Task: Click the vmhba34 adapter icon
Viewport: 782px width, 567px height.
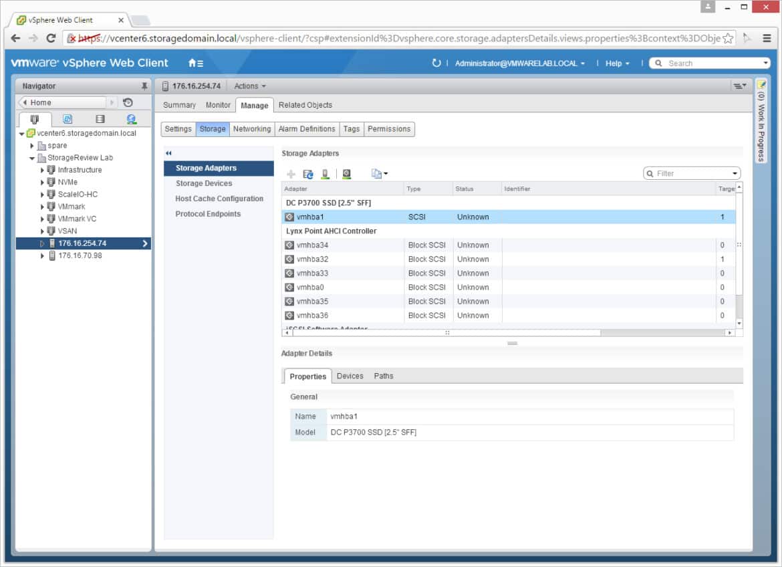Action: coord(289,245)
